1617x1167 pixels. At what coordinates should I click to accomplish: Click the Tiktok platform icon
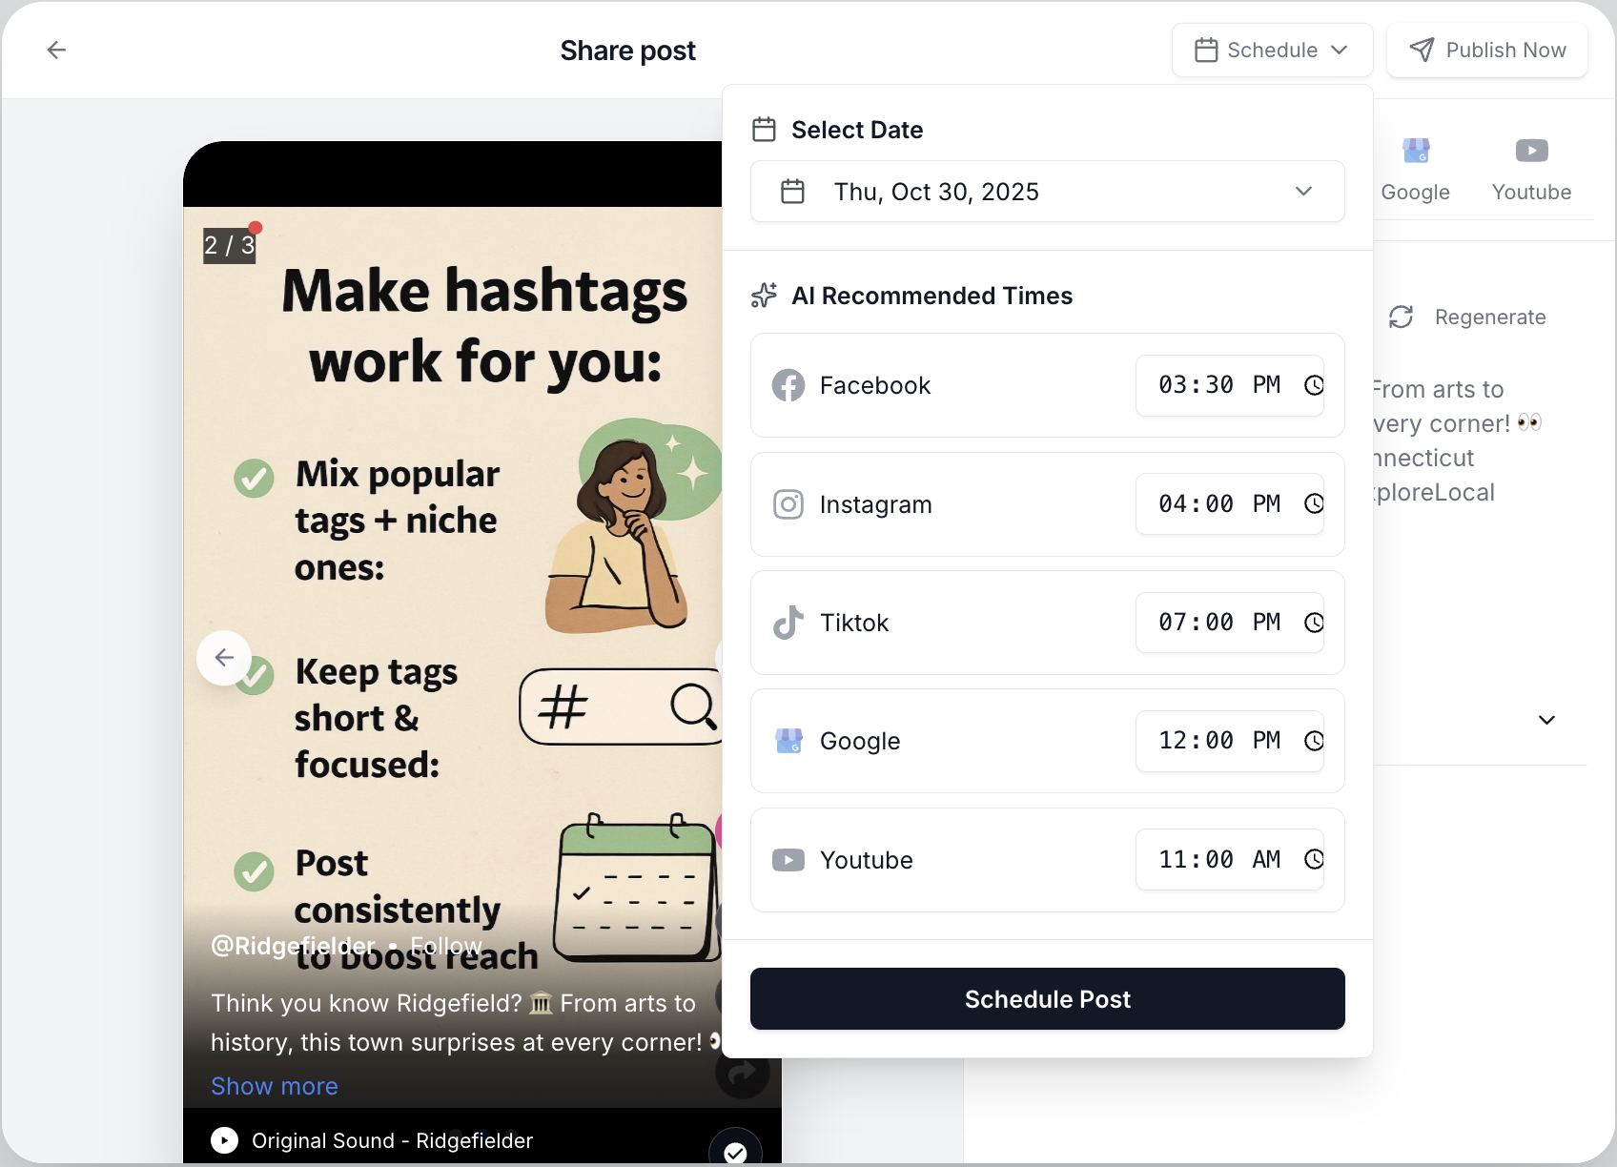click(x=788, y=623)
